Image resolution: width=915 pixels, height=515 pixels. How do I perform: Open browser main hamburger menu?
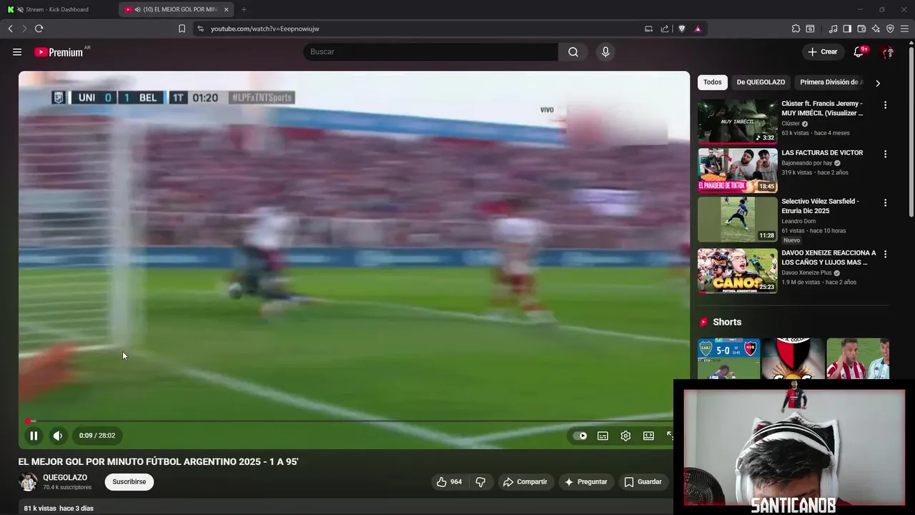[x=904, y=29]
